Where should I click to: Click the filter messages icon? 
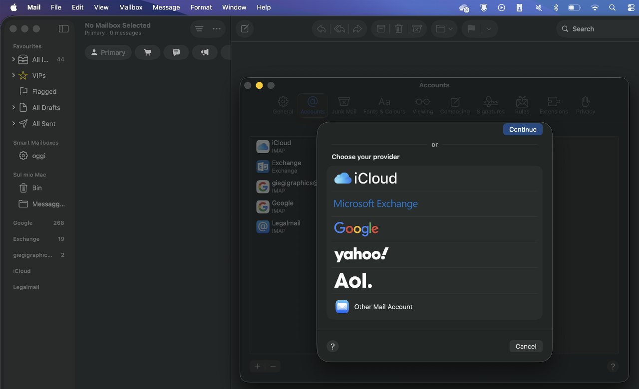coord(199,29)
